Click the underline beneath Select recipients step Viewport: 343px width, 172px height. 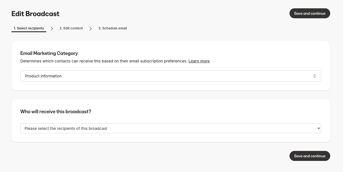[x=29, y=32]
